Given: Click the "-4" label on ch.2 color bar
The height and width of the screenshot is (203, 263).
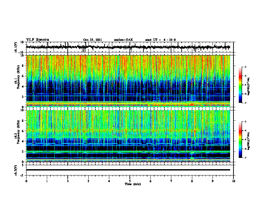Looking at the screenshot, I should (245, 131).
